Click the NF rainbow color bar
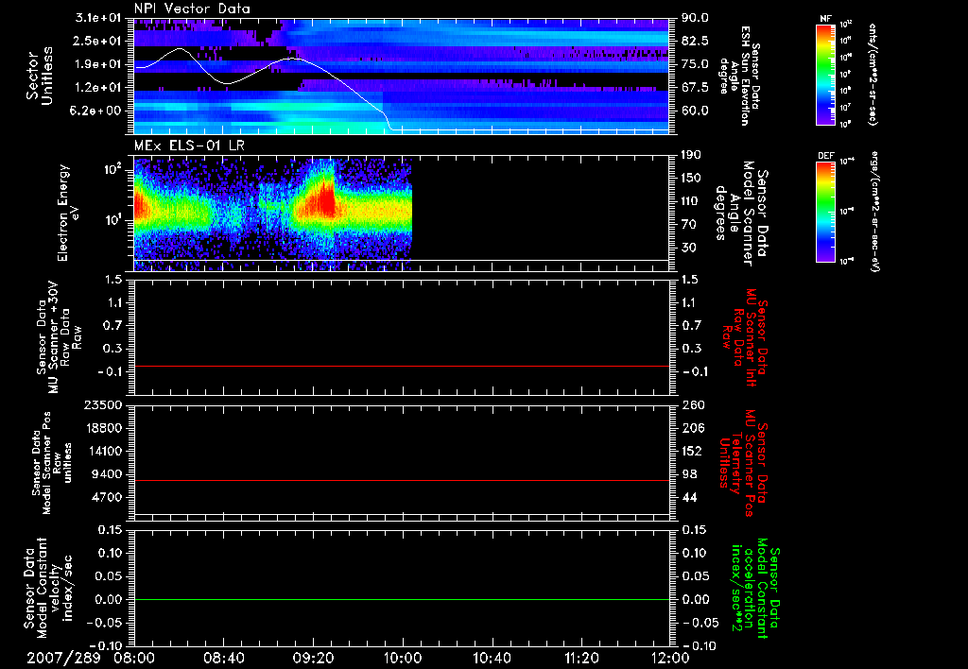The height and width of the screenshot is (669, 968). (x=826, y=75)
